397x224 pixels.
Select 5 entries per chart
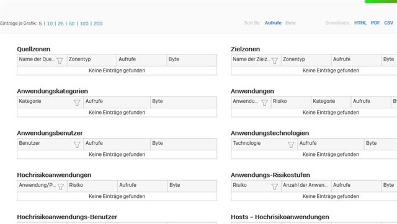coord(40,24)
